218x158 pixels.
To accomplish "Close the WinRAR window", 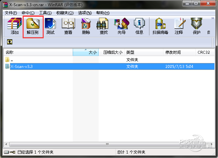I will pos(208,3).
